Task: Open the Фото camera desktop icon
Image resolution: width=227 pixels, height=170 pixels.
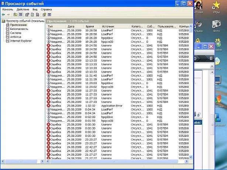Action: point(216,26)
